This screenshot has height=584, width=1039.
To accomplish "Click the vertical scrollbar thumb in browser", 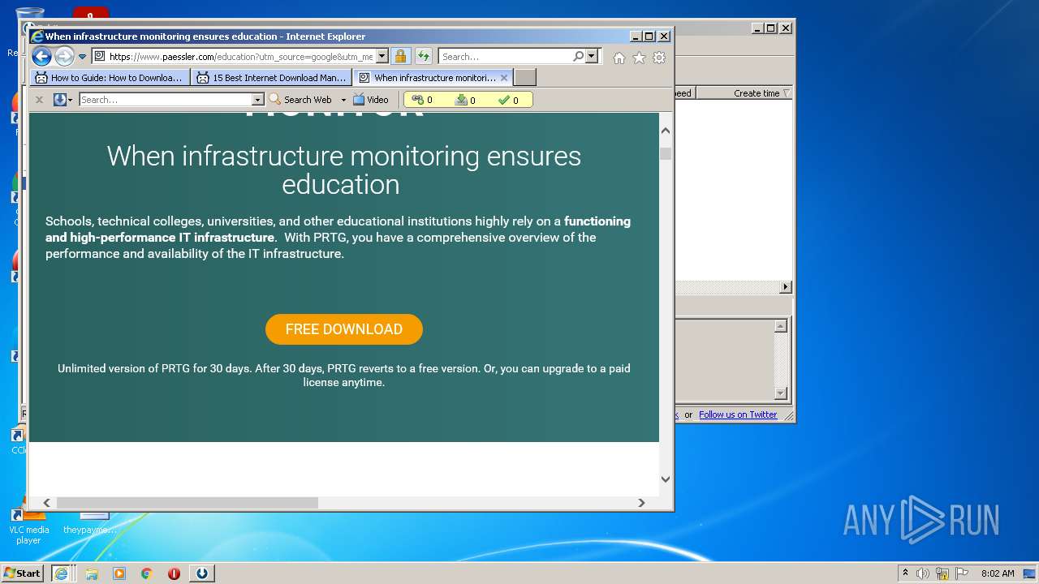I will 666,153.
